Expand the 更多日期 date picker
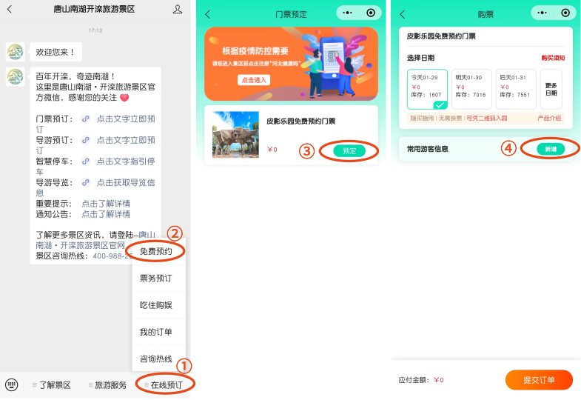Viewport: 581px width, 400px height. (551, 89)
